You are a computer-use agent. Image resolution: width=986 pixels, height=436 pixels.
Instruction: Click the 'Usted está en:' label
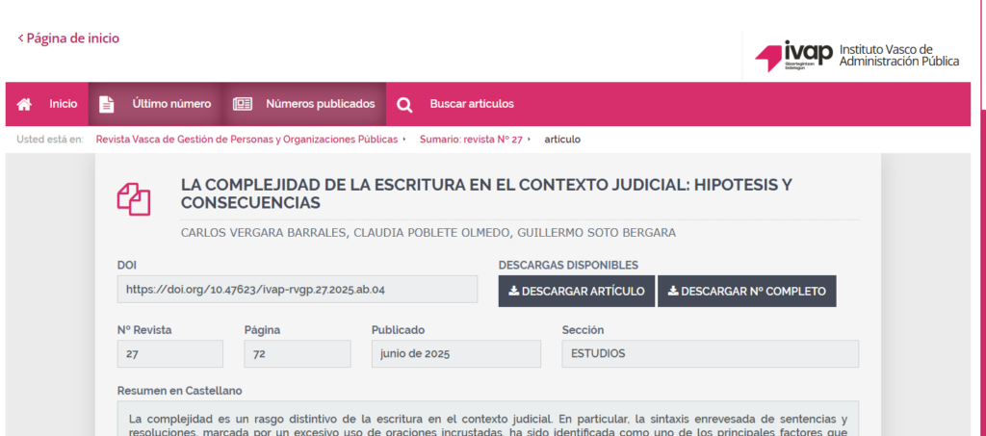50,140
